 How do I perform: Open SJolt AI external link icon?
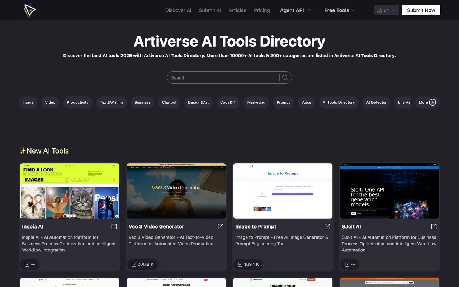click(434, 226)
